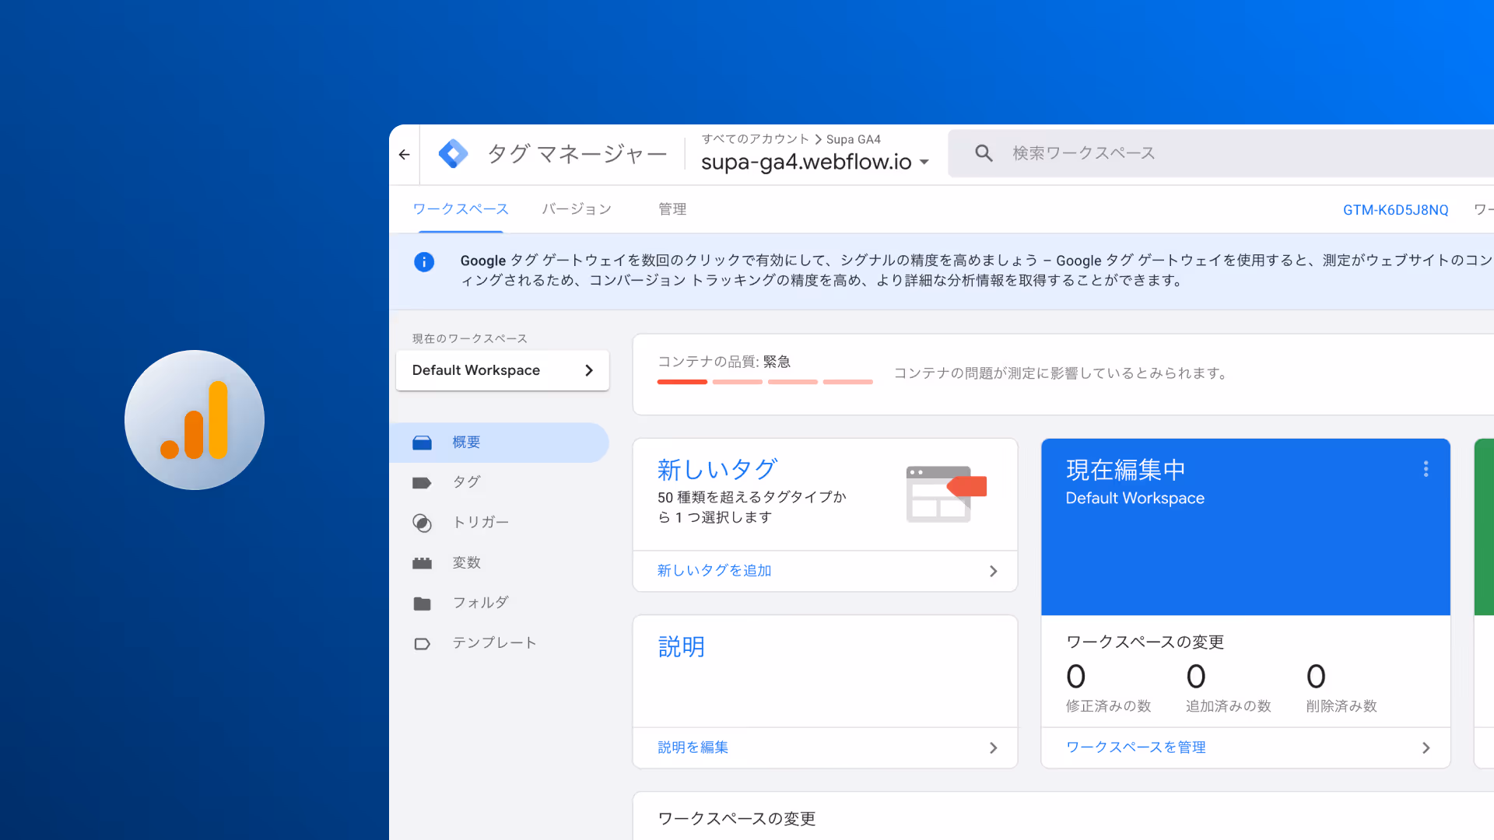Click 説明を編集 link

(693, 747)
